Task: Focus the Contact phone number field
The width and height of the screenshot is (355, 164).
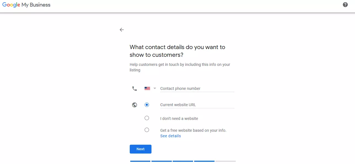Action: 197,88
